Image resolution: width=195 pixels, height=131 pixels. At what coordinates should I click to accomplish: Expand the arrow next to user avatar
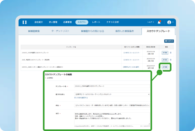point(173,22)
